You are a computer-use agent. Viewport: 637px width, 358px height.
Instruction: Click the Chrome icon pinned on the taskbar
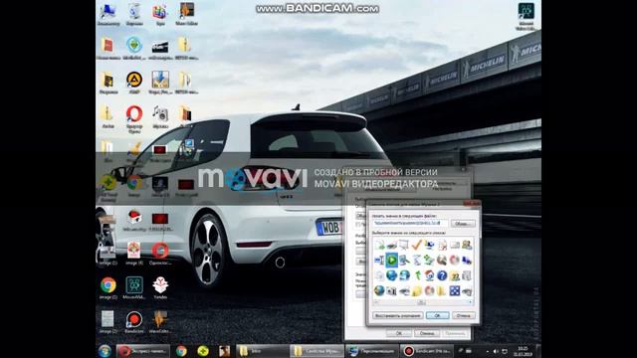click(181, 351)
